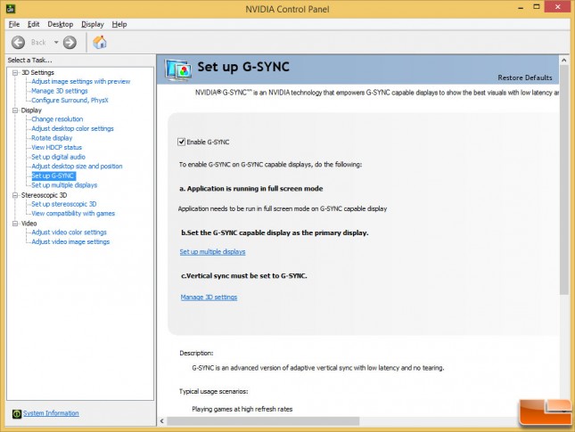Open the Desktop menu
This screenshot has height=432, width=575.
coord(60,24)
